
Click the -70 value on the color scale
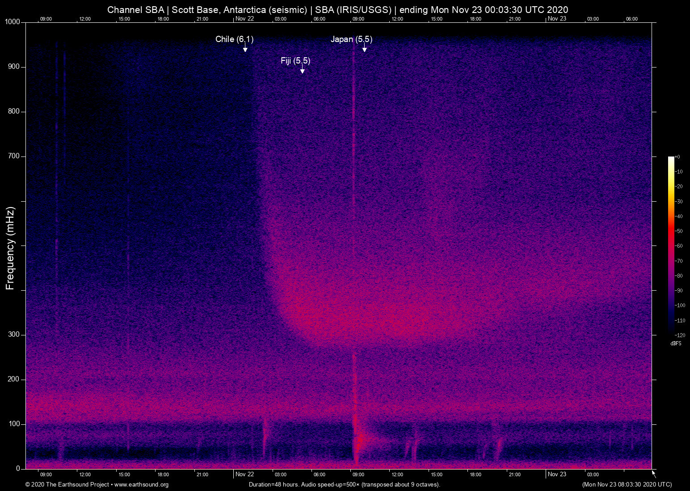678,261
